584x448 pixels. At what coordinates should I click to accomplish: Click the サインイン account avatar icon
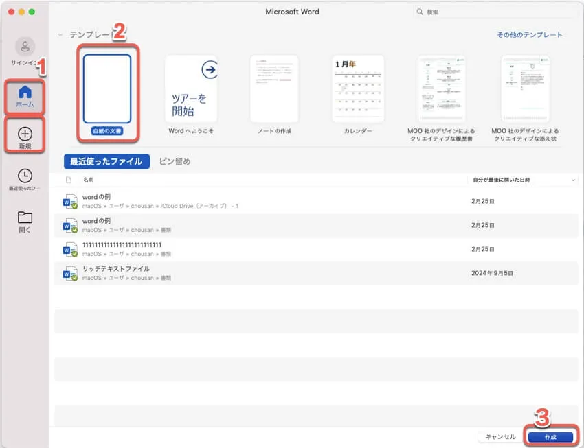click(25, 47)
